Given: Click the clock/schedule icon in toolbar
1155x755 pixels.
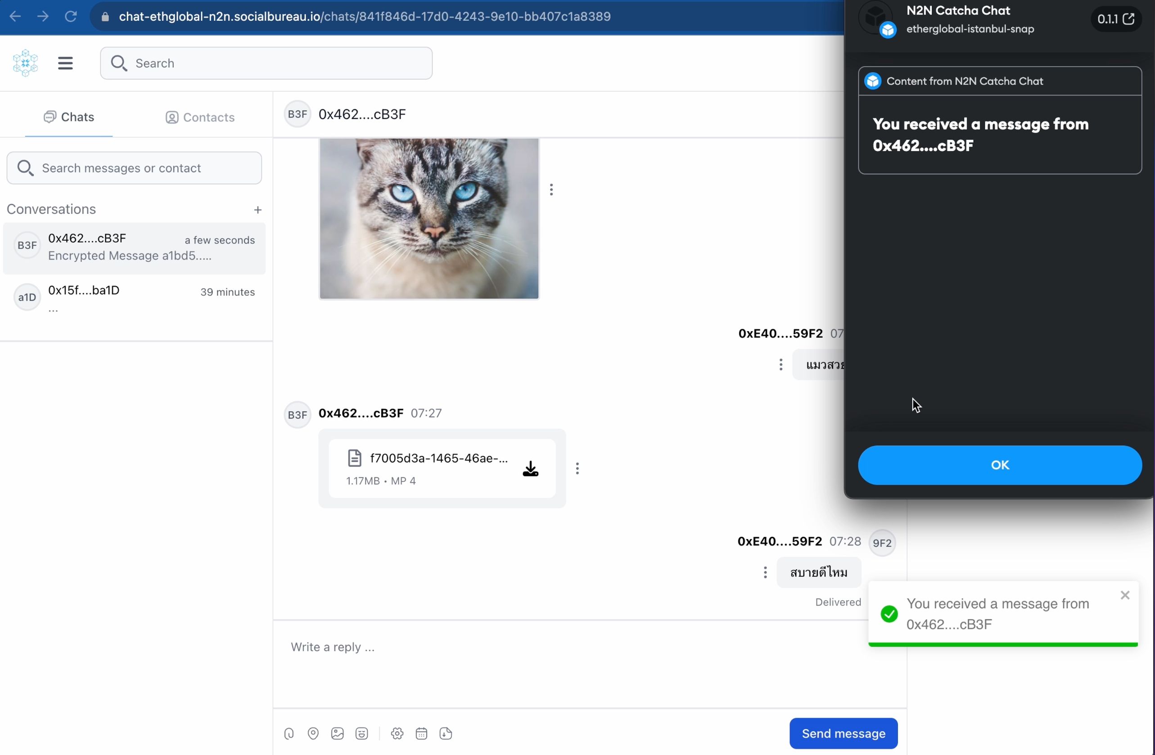Looking at the screenshot, I should click(421, 733).
